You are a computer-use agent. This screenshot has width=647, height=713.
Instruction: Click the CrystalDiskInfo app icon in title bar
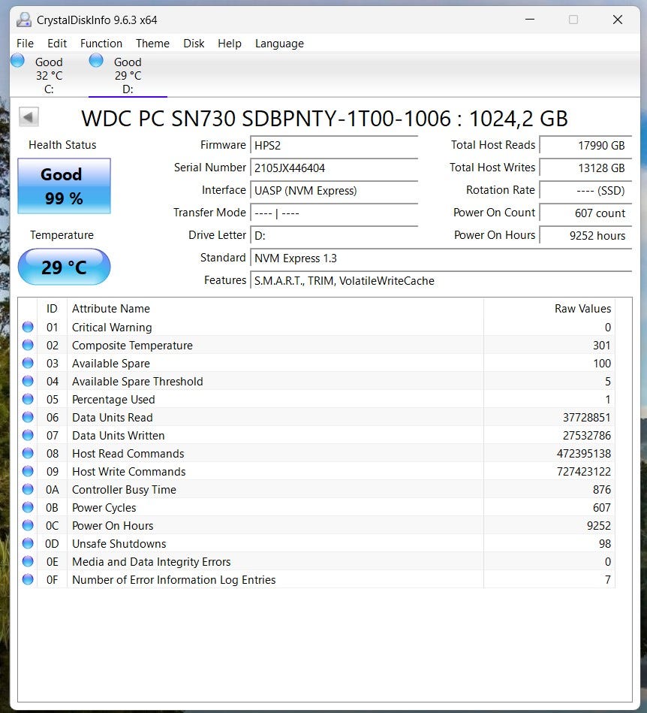(x=25, y=20)
